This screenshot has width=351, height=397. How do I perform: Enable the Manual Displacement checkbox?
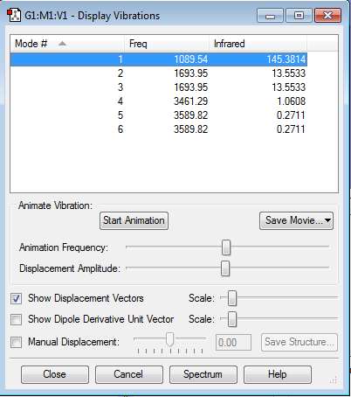(16, 342)
